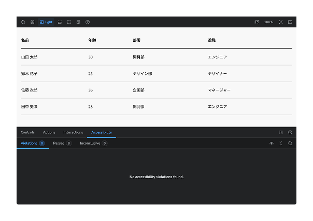Switch to the Controls tab
This screenshot has height=221, width=313.
tap(27, 132)
